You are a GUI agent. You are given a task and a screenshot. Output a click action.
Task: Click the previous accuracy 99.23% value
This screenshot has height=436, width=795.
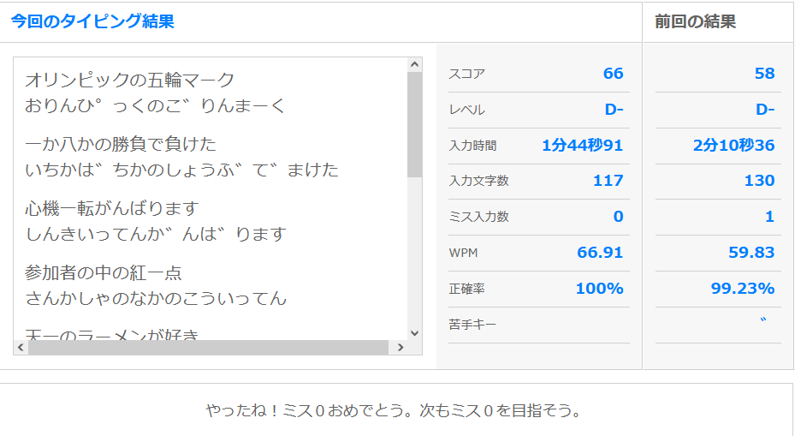pyautogui.click(x=742, y=289)
